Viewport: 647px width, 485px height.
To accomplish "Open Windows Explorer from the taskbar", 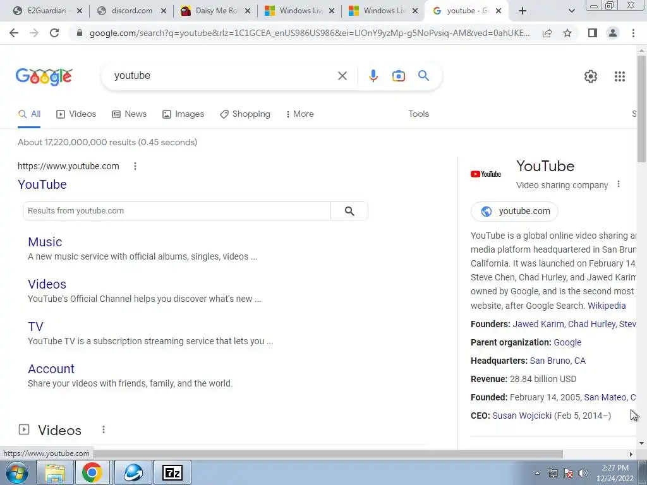I will 55,472.
